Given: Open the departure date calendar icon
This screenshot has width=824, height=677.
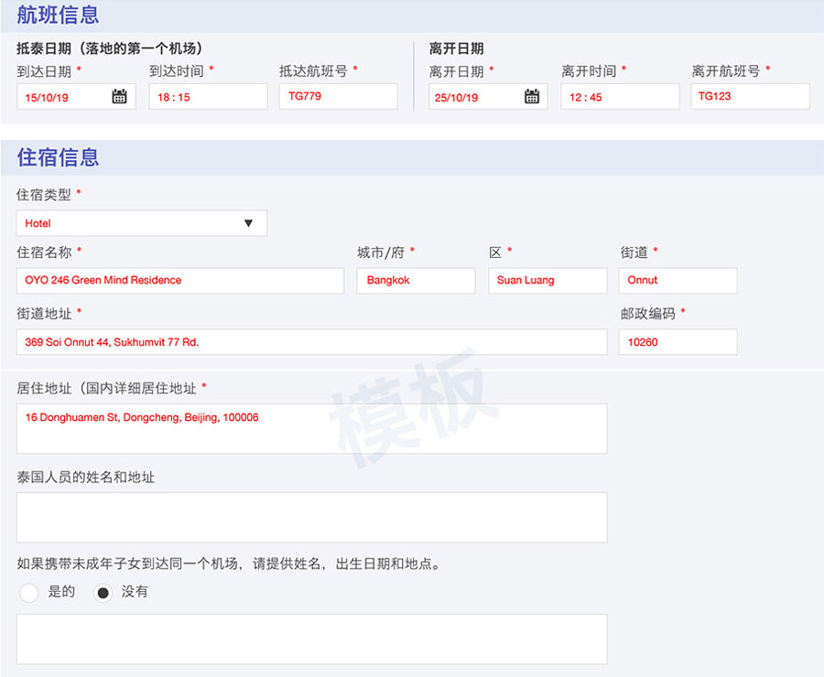Looking at the screenshot, I should click(532, 96).
